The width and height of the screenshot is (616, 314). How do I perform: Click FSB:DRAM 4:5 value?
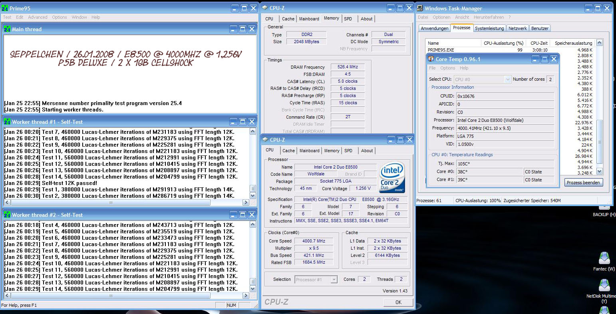347,74
